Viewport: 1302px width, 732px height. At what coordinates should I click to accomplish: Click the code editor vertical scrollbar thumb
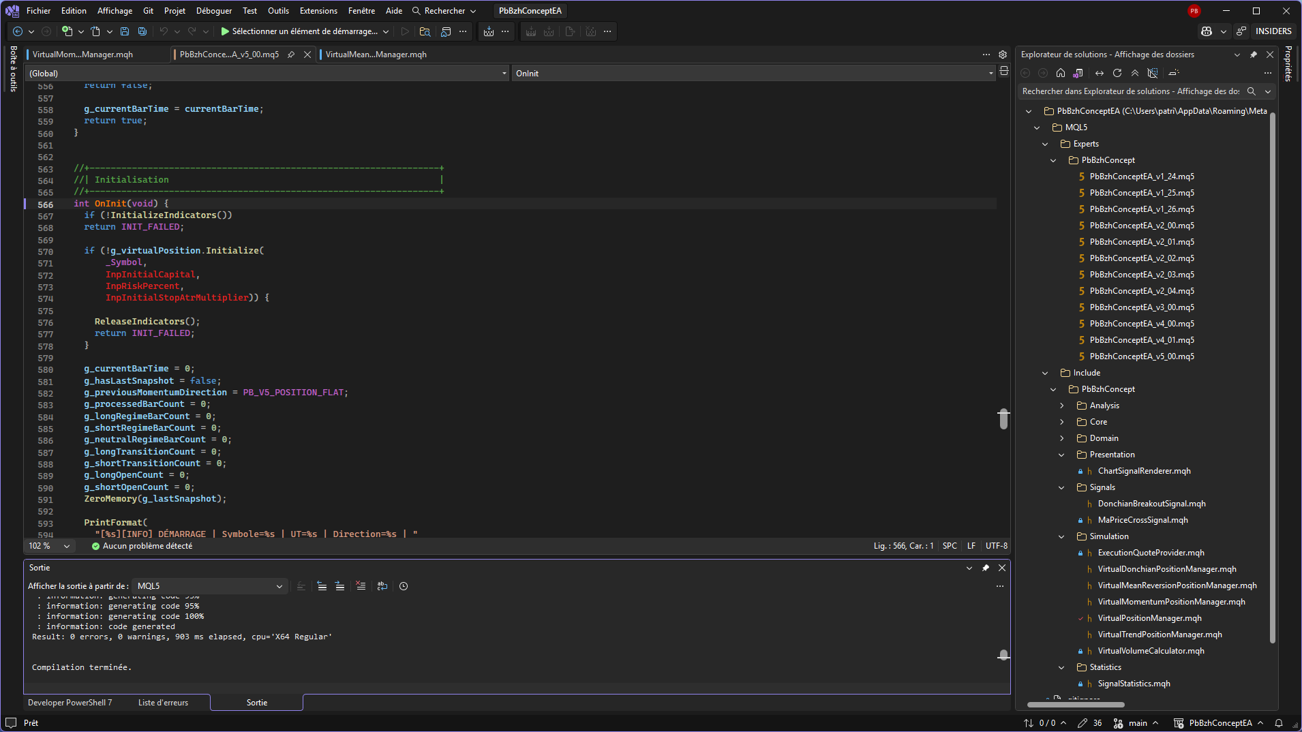click(1003, 419)
